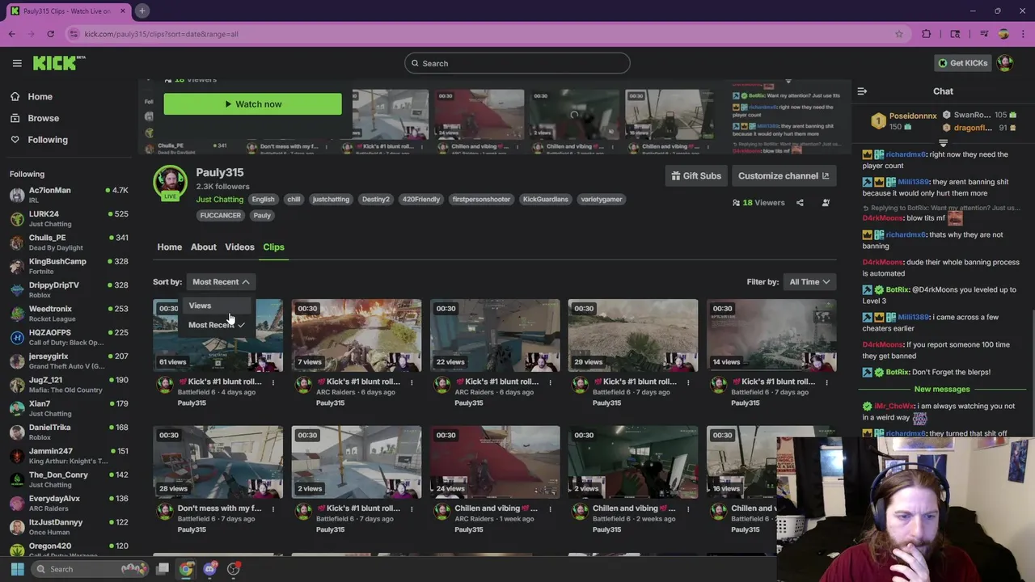
Task: Reload the browser page
Action: (50, 34)
